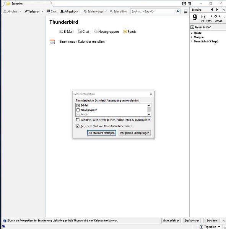The width and height of the screenshot is (226, 229).
Task: Go to previous view in Termine pane
Action: pyautogui.click(x=212, y=10)
